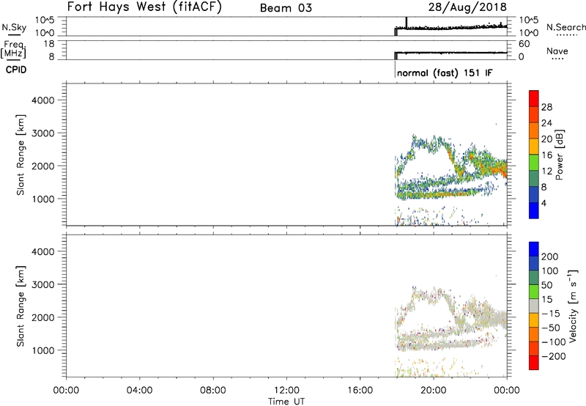Click the '3000' tick on the velocity panel

43,284
